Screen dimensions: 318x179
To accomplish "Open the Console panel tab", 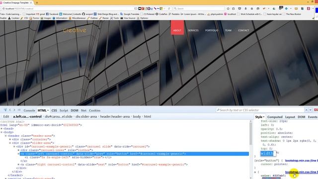I will (29, 110).
